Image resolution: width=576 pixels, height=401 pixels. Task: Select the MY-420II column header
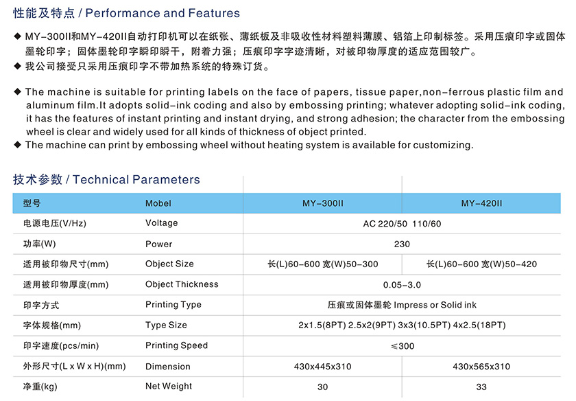[481, 203]
